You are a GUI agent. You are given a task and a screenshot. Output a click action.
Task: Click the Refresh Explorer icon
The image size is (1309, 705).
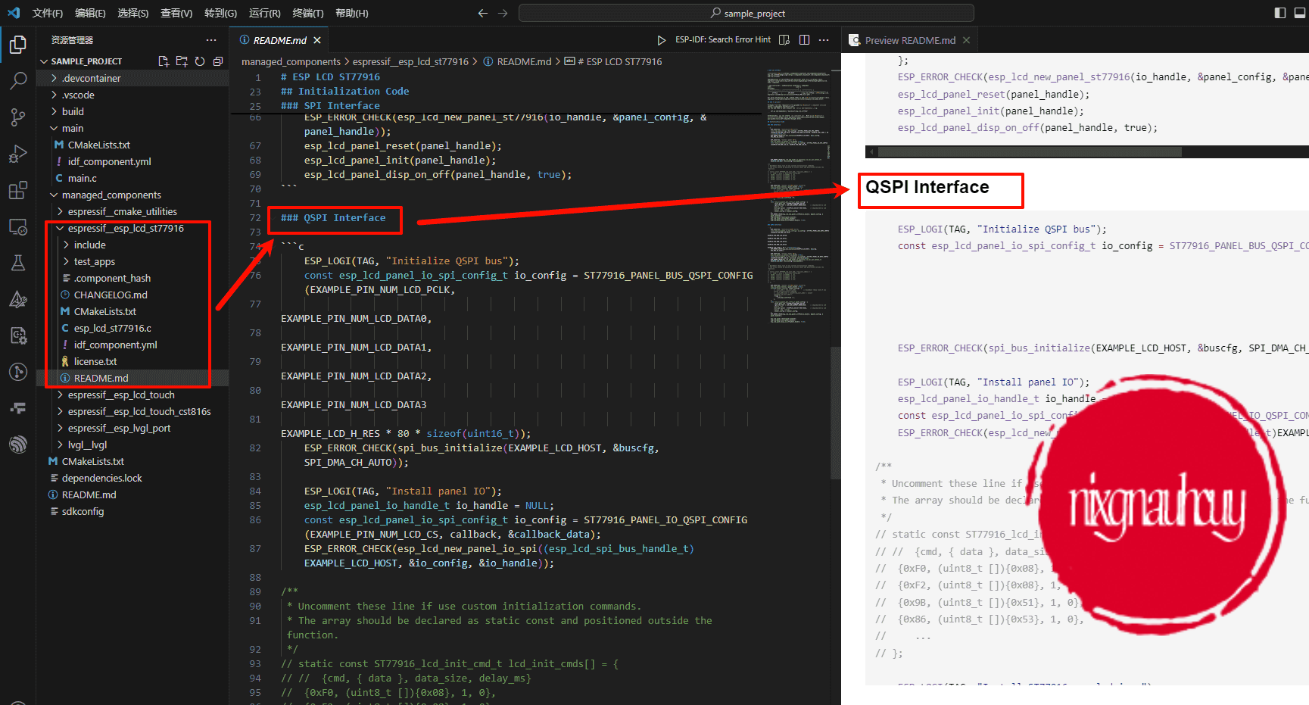click(200, 61)
